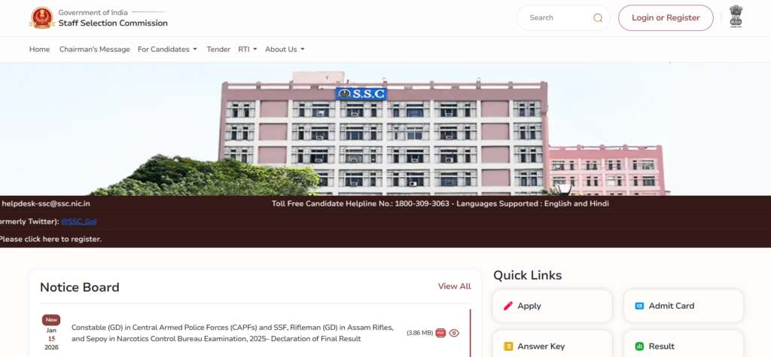Screen dimensions: 771x357
Task: Select the Tender menu item
Action: (x=218, y=50)
